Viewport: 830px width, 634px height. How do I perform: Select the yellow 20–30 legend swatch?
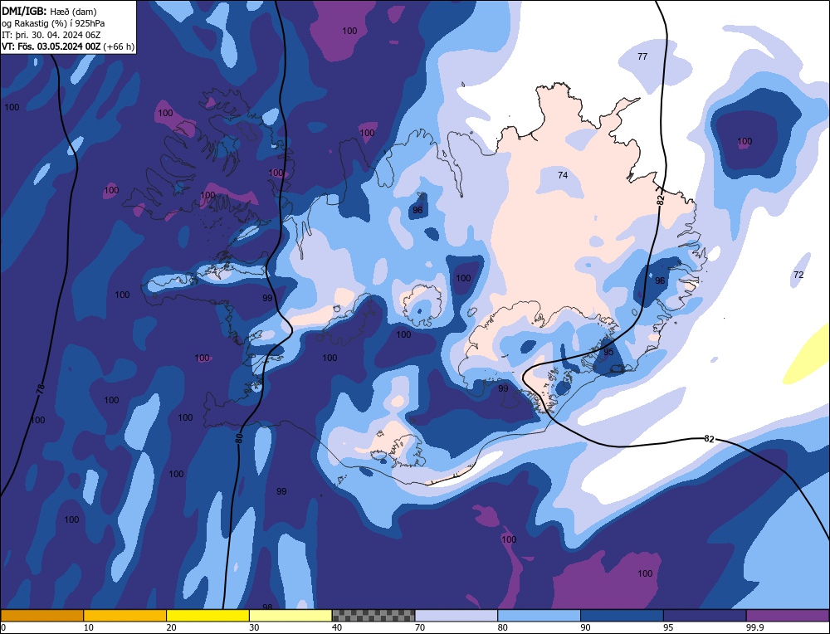coord(207,615)
